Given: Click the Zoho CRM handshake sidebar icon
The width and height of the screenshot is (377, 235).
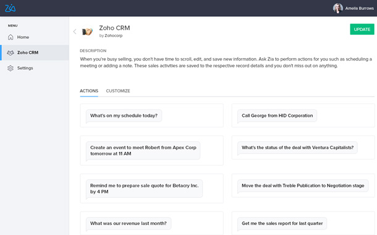Looking at the screenshot, I should point(11,53).
